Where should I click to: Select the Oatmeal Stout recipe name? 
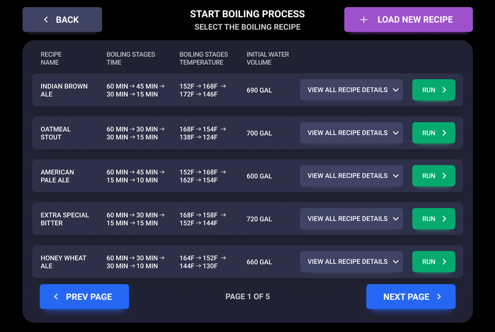coord(56,133)
